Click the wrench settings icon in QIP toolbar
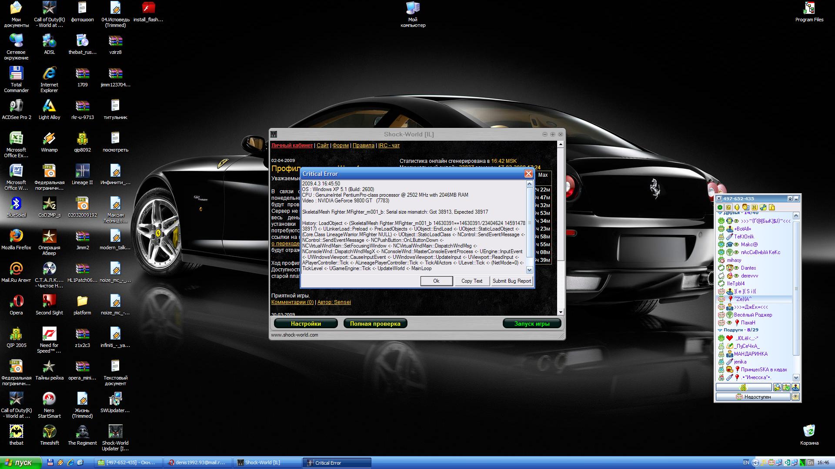This screenshot has width=835, height=469. point(763,207)
